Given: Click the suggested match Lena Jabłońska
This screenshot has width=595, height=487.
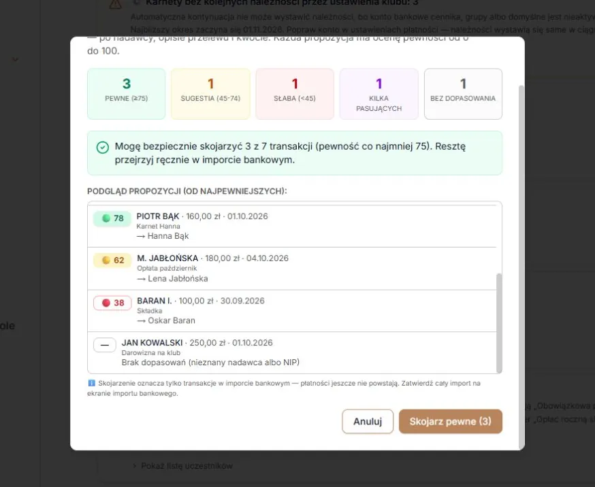Looking at the screenshot, I should (178, 279).
